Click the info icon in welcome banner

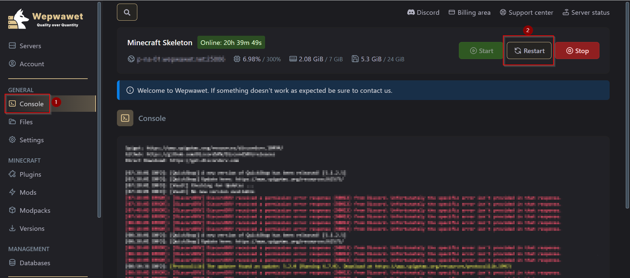pyautogui.click(x=130, y=90)
